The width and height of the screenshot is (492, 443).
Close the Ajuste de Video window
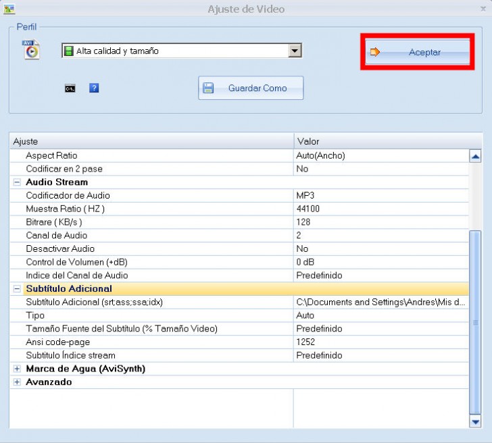click(x=483, y=9)
